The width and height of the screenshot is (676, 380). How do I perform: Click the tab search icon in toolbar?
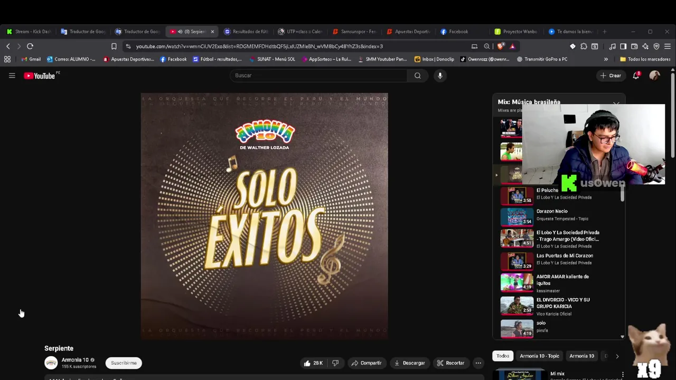(595, 46)
